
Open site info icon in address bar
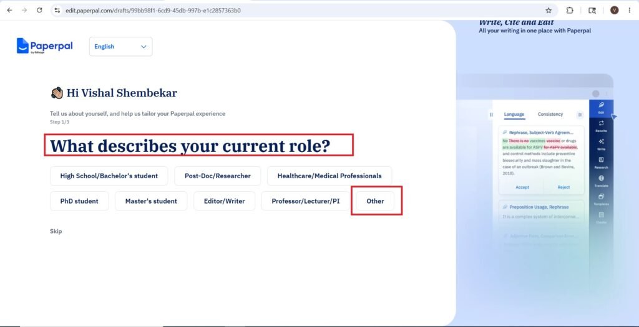57,10
